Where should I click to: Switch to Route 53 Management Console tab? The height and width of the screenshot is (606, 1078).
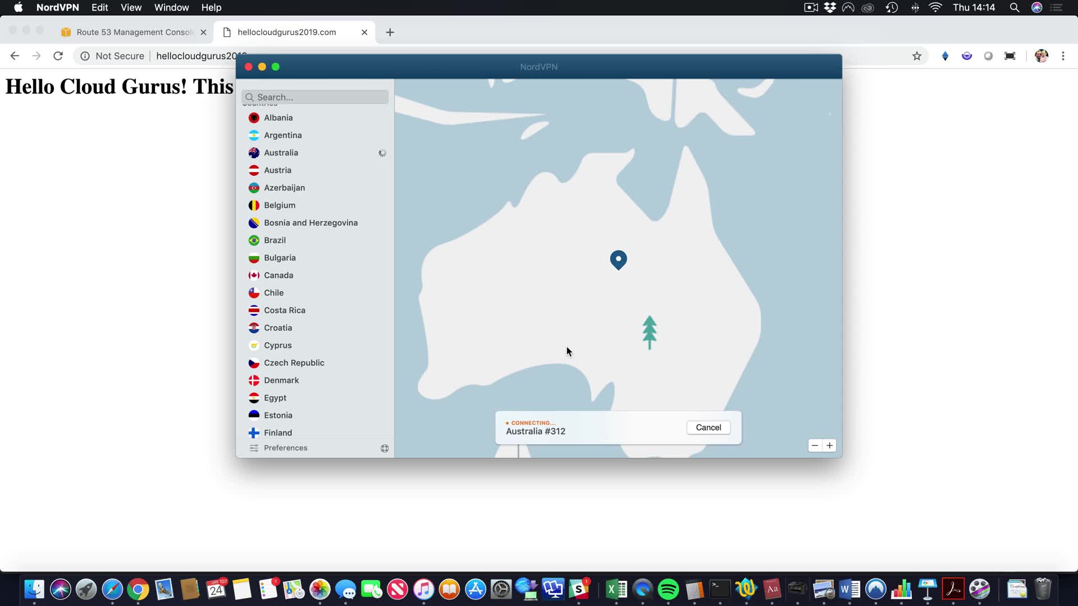point(134,32)
